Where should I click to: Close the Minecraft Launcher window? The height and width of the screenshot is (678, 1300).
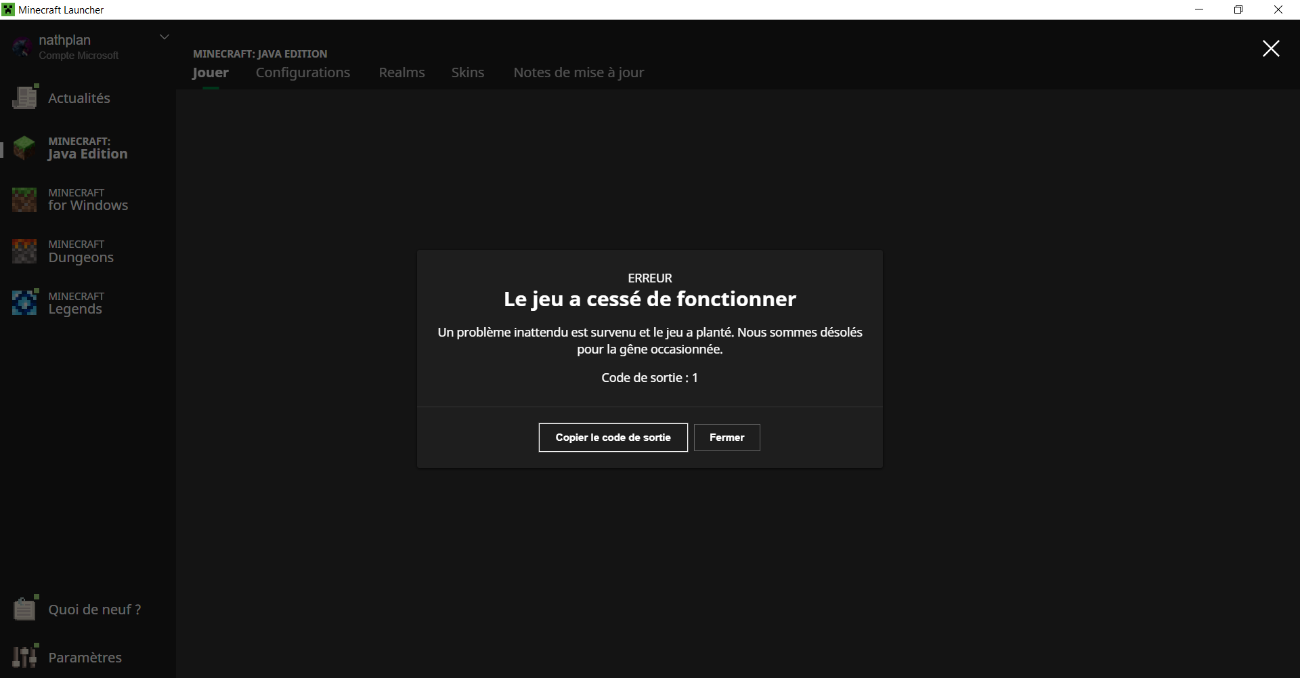pos(1278,9)
